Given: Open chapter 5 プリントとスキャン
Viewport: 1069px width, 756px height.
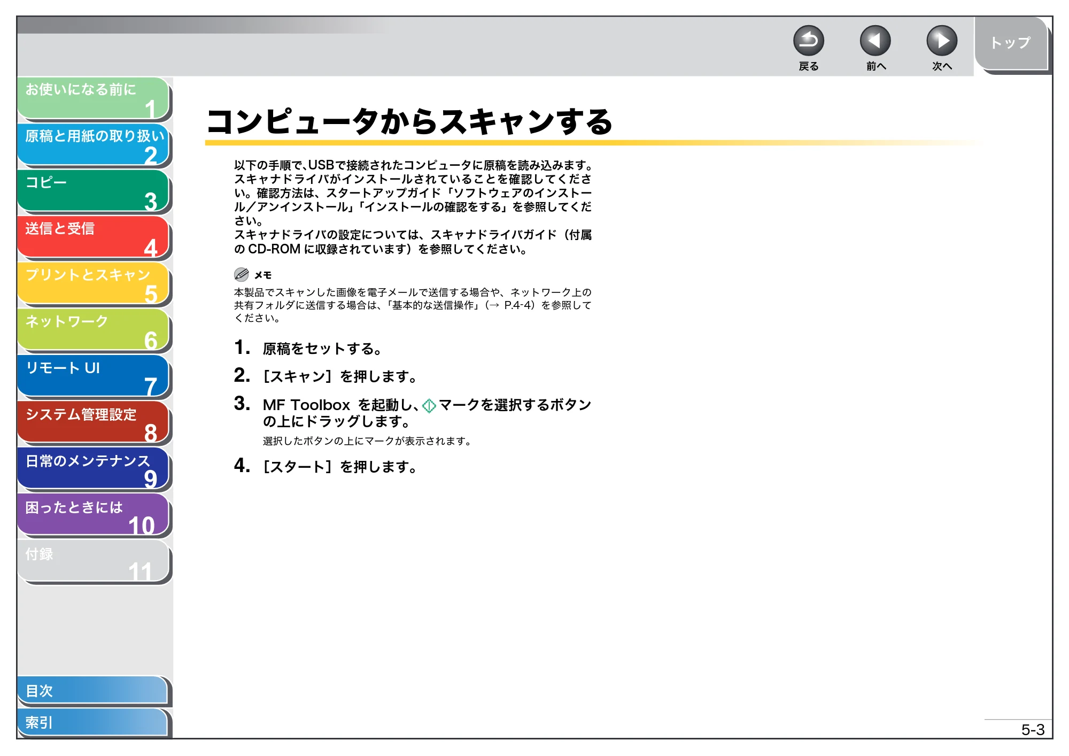Looking at the screenshot, I should [x=93, y=284].
